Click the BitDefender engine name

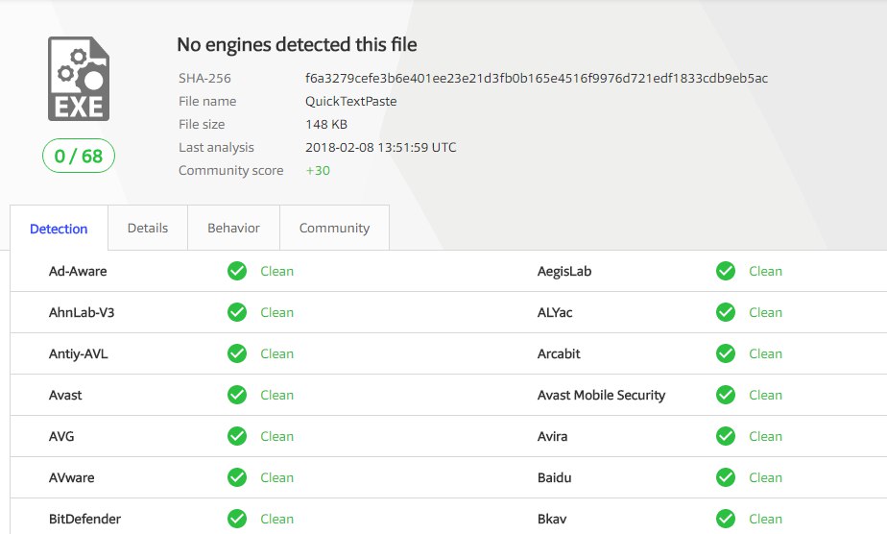(x=84, y=519)
